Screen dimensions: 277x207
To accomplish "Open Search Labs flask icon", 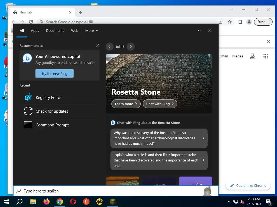I will click(x=253, y=56).
